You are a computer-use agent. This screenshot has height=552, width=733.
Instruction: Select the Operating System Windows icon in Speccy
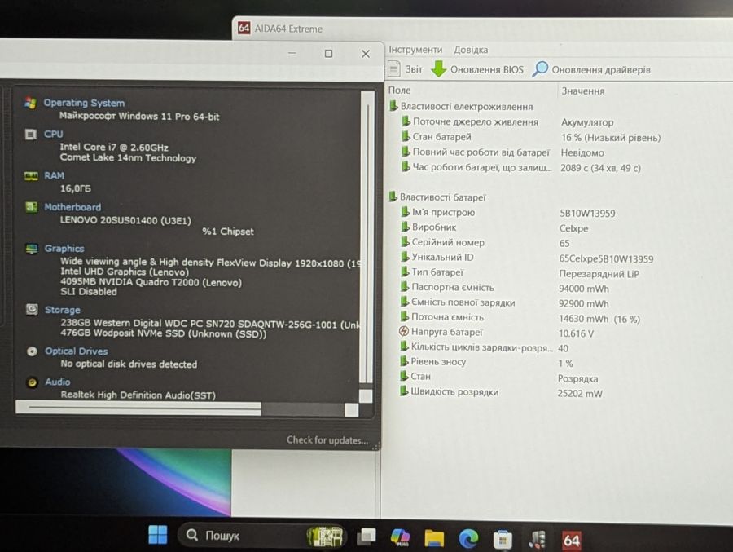tap(30, 103)
